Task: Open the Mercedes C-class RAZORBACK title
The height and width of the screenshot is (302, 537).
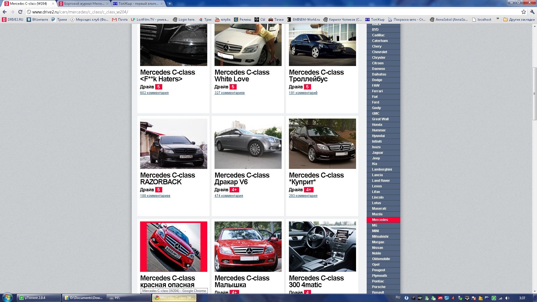Action: tap(168, 178)
